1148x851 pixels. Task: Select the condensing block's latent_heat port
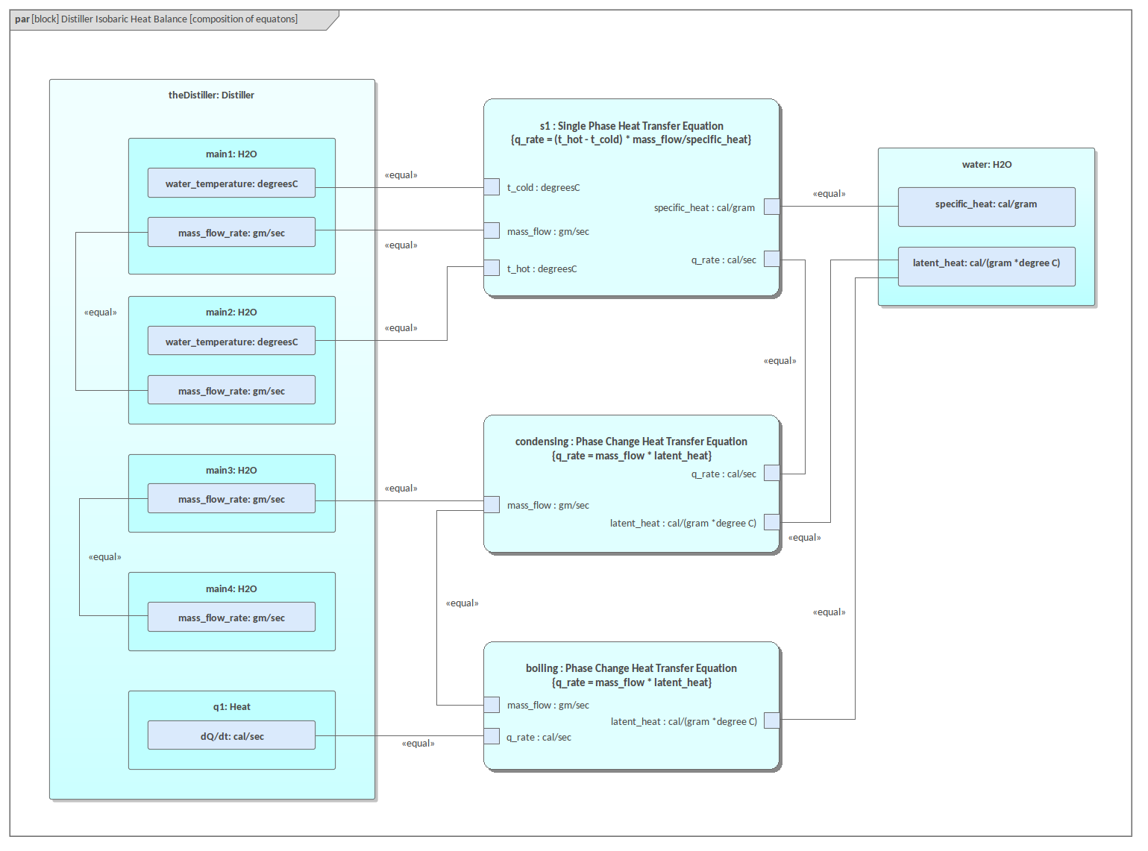pyautogui.click(x=772, y=522)
